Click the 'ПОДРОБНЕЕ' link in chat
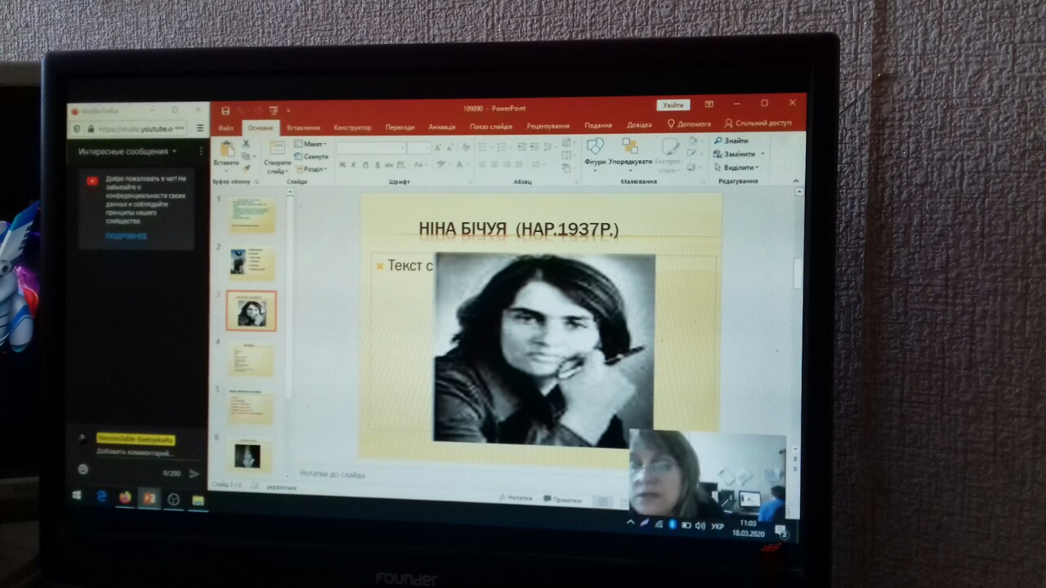 [x=126, y=237]
